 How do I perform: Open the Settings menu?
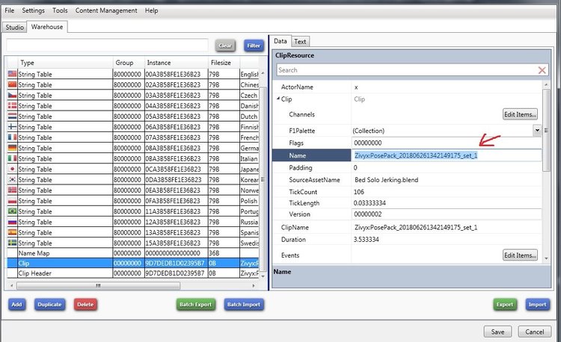tap(33, 10)
